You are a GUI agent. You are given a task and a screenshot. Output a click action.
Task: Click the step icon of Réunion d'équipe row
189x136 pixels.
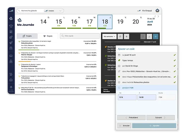click(x=19, y=53)
